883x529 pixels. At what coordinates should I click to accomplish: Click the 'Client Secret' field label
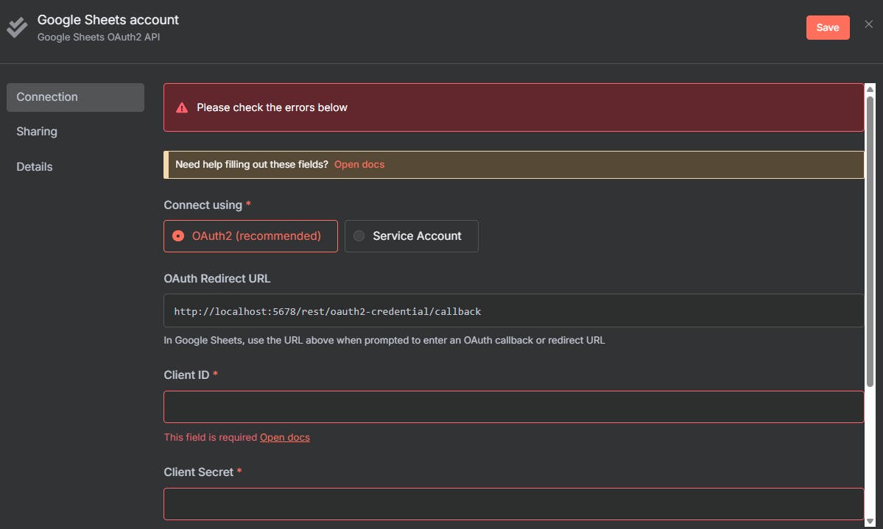(x=198, y=472)
